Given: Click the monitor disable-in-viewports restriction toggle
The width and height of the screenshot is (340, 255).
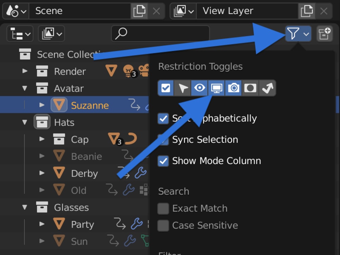Looking at the screenshot, I should pos(216,88).
